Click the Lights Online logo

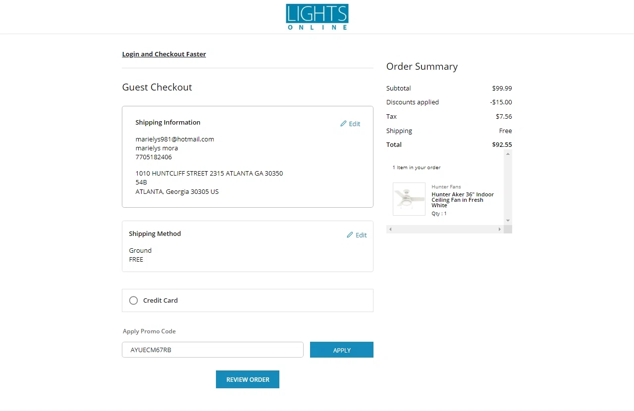[x=317, y=17]
